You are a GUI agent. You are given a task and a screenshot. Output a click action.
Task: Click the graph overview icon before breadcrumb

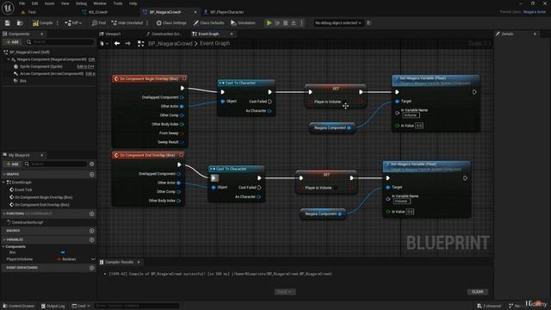pos(140,44)
